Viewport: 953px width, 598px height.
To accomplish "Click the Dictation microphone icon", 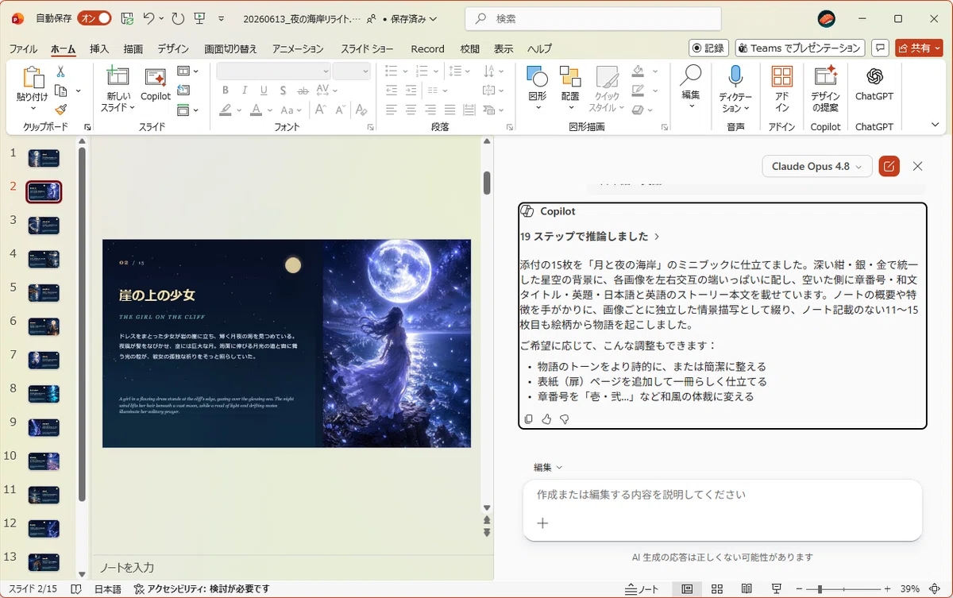I will (735, 77).
